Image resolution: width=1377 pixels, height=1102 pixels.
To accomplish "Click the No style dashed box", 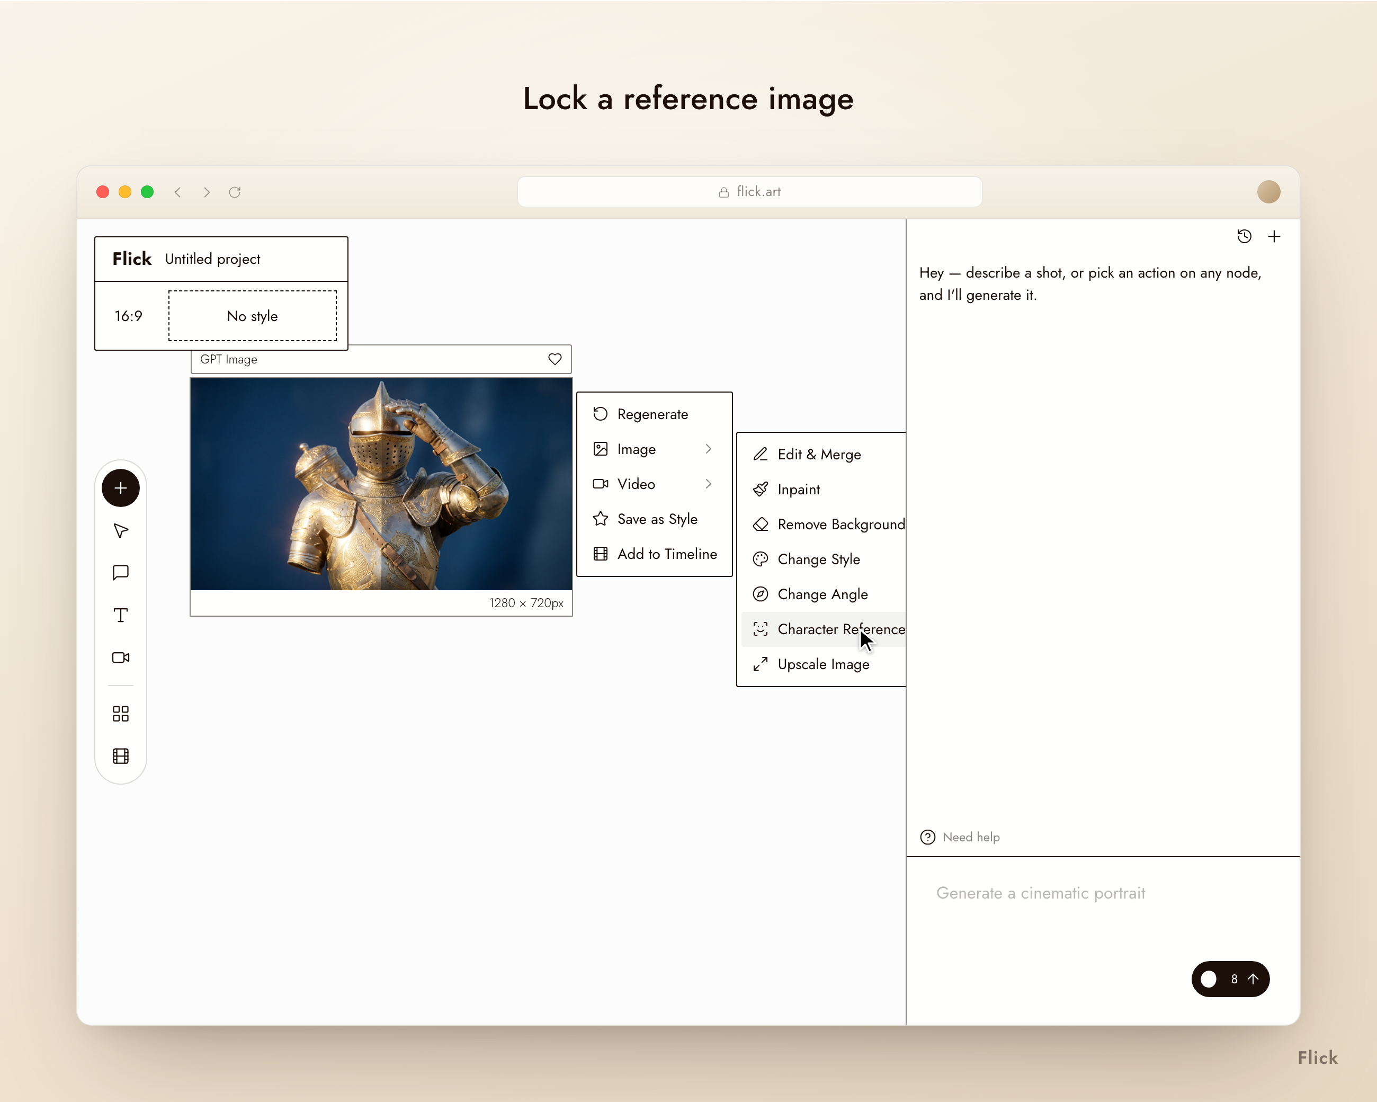I will (x=252, y=316).
